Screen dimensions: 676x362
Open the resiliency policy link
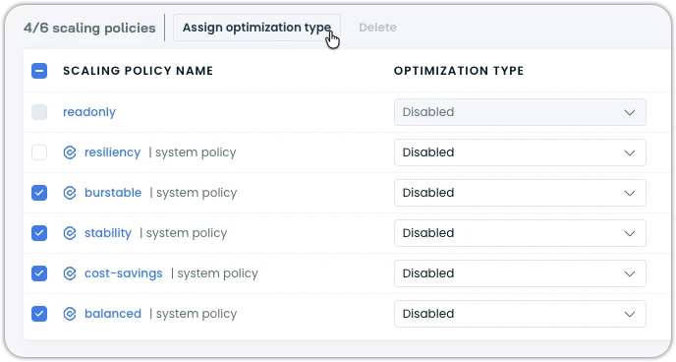(113, 152)
